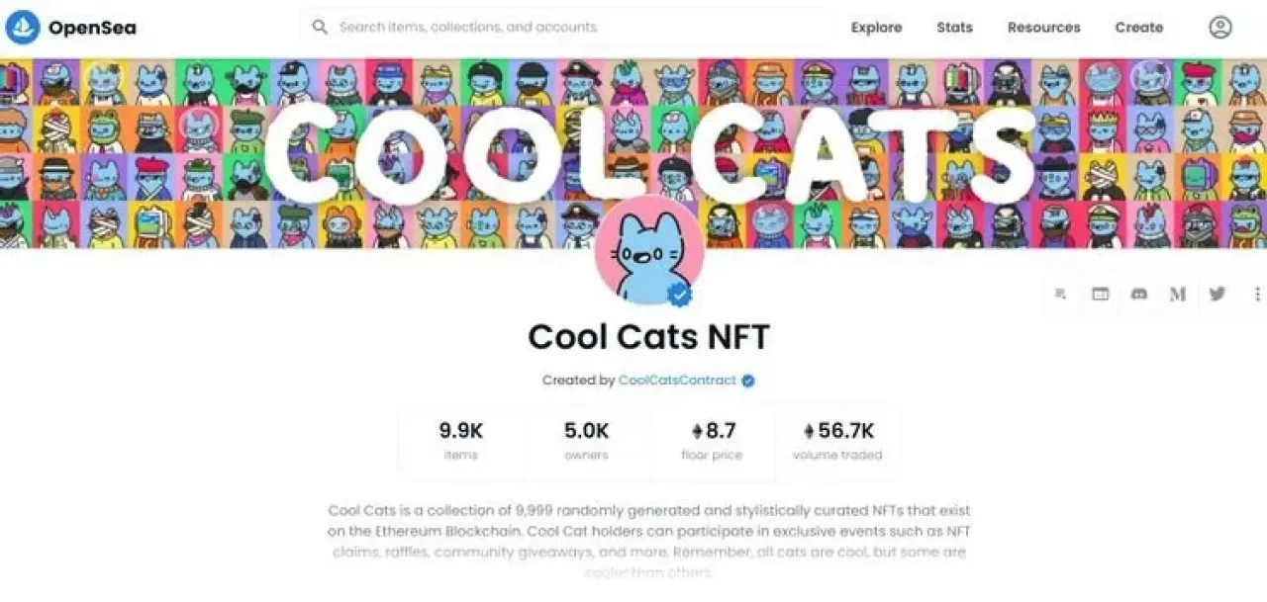The image size is (1267, 602).
Task: Click the 8.7 floor price stat
Action: (x=712, y=442)
